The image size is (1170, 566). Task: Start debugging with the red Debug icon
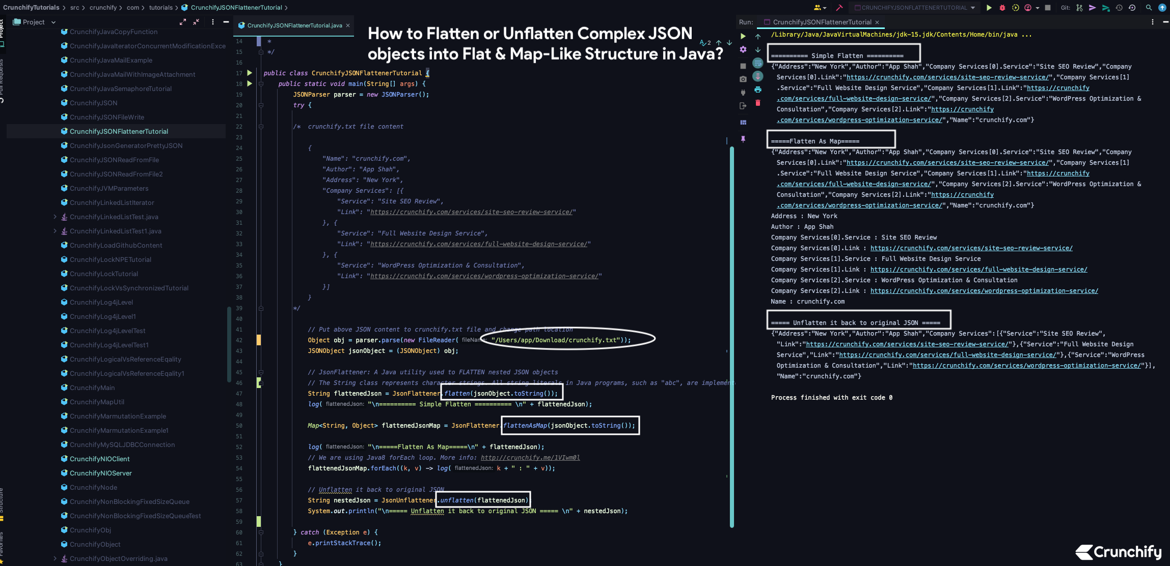[1002, 8]
